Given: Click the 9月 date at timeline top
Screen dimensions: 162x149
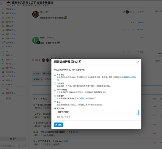Looking at the screenshot, I should [158, 11].
